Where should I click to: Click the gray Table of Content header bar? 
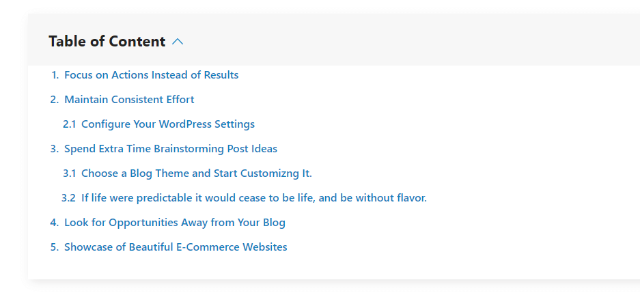pyautogui.click(x=410, y=41)
